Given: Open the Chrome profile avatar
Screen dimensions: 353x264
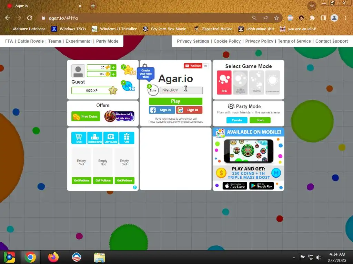Looking at the screenshot, I should (x=334, y=18).
